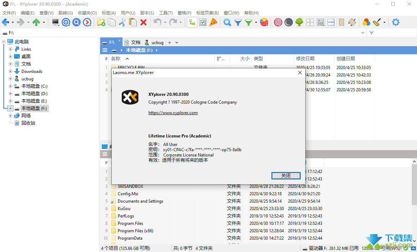Image resolution: width=417 pixels, height=252 pixels.
Task: Collapse the 此电脑 root node
Action: [x=4, y=42]
